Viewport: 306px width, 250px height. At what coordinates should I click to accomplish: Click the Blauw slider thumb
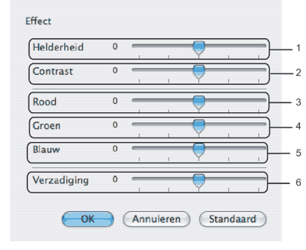pos(199,151)
